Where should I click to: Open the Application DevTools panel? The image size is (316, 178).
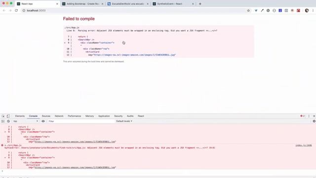tap(104, 116)
